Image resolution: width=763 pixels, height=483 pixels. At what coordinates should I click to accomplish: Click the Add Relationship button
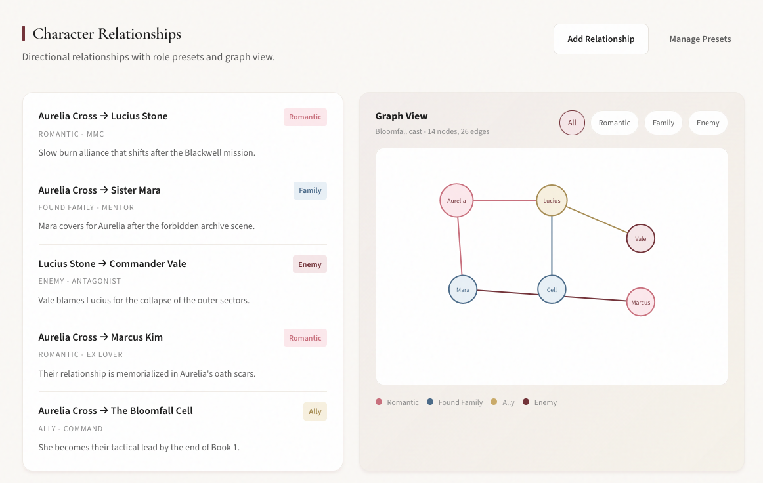pyautogui.click(x=601, y=39)
